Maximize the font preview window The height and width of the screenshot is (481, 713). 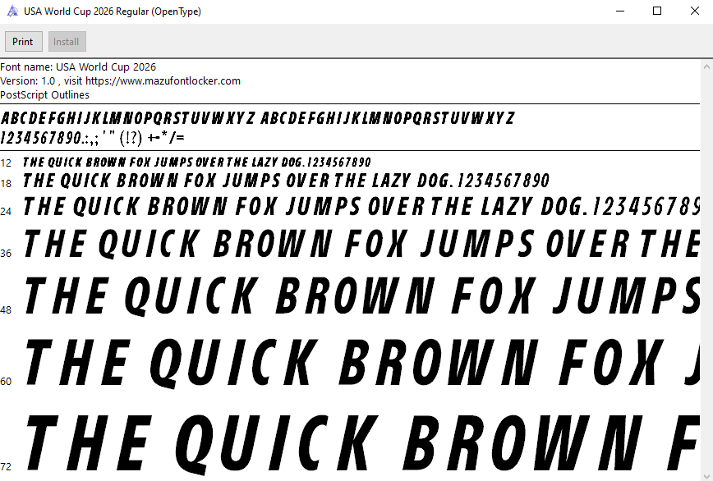coord(657,11)
